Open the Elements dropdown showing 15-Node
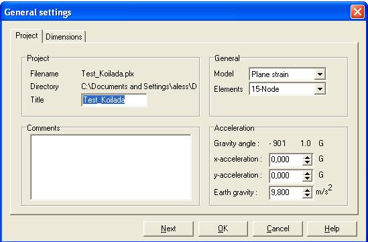This screenshot has height=242, width=368. coord(288,89)
